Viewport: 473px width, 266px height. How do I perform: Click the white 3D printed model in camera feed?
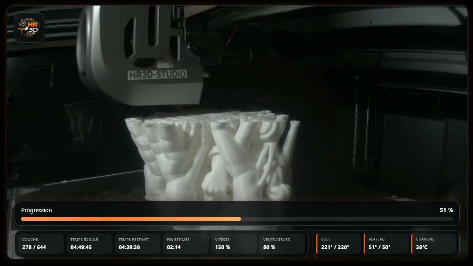coord(212,155)
